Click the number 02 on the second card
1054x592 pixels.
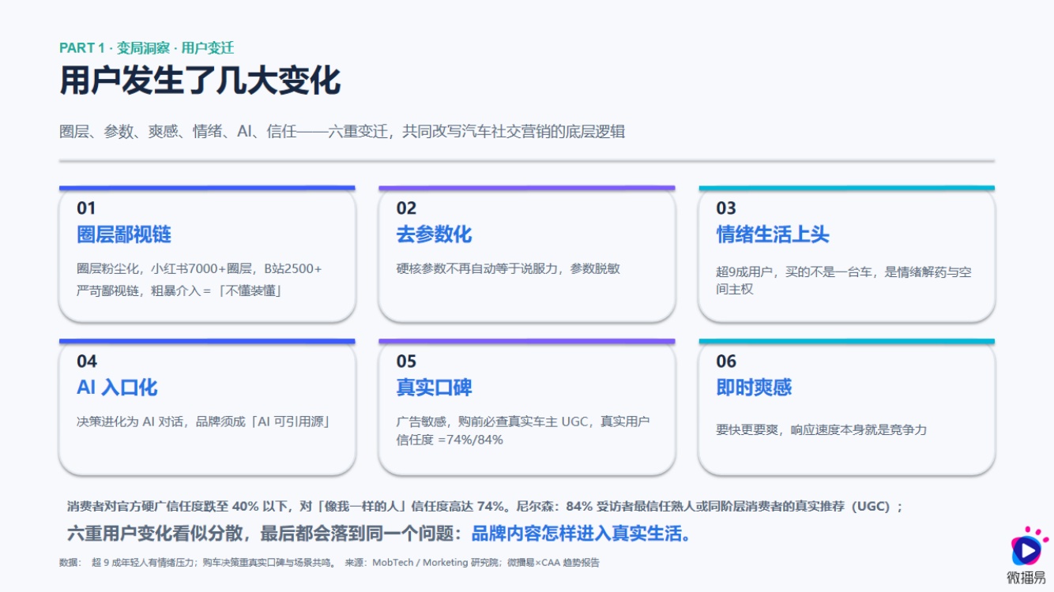pos(406,208)
